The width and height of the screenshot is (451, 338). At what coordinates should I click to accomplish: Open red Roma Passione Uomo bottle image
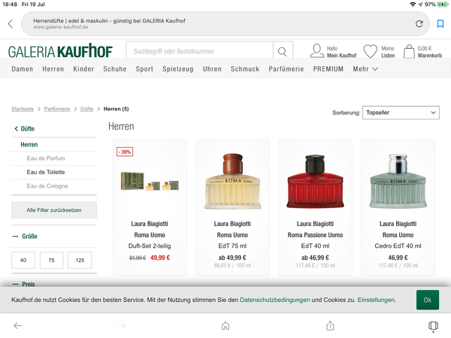tap(315, 182)
